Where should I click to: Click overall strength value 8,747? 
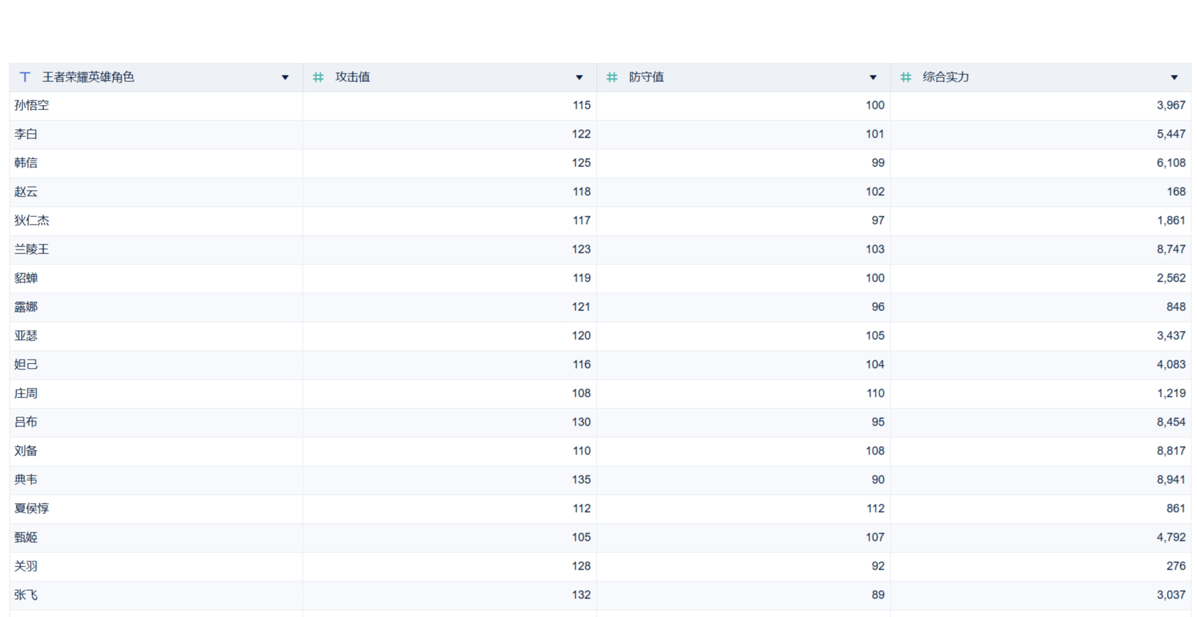click(x=1171, y=250)
